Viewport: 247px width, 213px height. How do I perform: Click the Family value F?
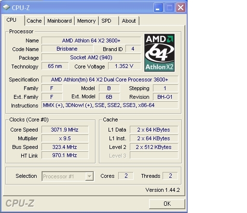52,88
